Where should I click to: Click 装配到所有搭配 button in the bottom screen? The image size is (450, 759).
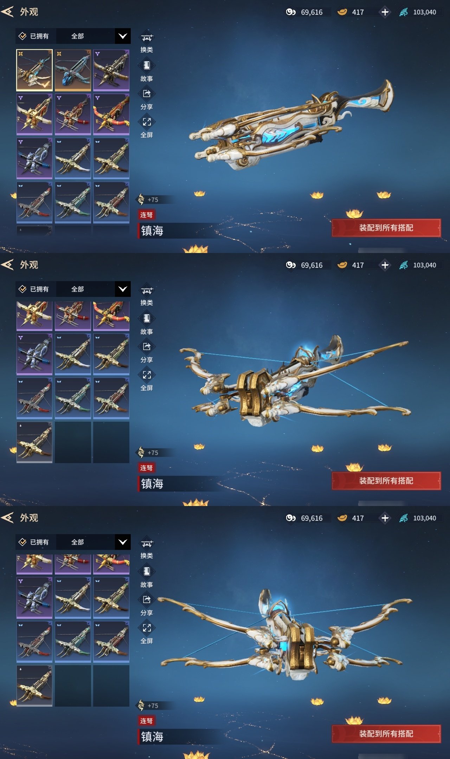click(x=386, y=734)
